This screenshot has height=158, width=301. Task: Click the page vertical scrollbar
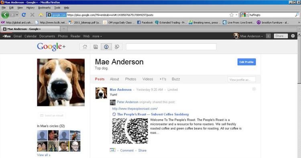point(299,59)
